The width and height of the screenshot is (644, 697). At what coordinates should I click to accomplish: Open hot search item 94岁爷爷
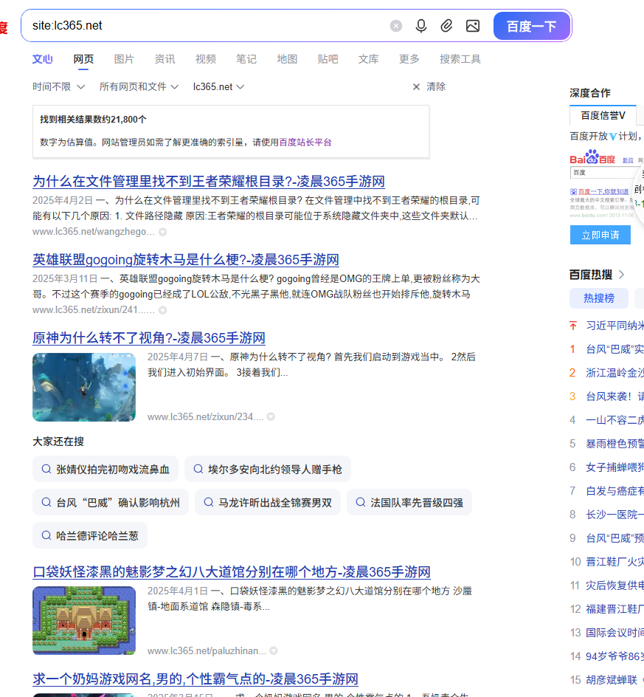coord(614,656)
